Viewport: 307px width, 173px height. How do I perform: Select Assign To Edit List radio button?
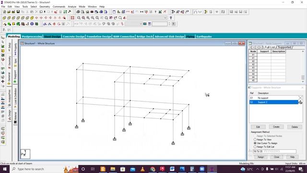[255, 147]
